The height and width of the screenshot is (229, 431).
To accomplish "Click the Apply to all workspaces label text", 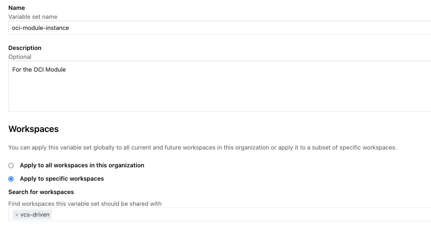I will [x=82, y=165].
